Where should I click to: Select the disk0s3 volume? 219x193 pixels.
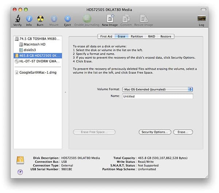tap(38, 50)
